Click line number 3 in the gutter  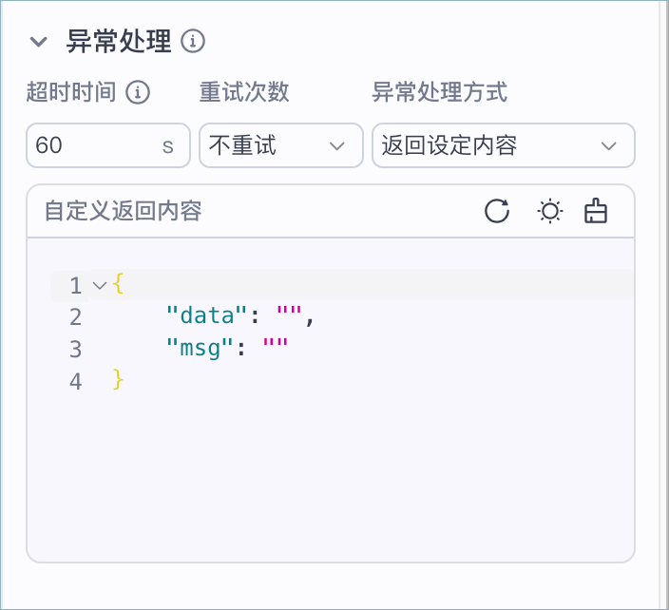[x=76, y=349]
